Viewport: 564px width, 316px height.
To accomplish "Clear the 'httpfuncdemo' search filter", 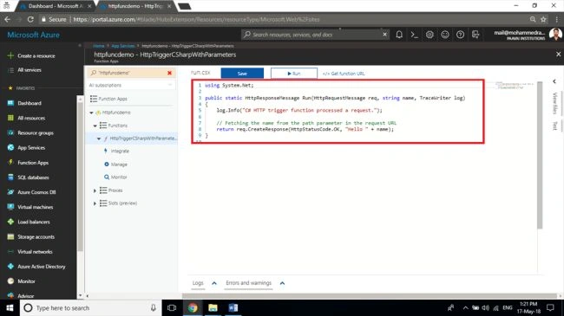I will [x=169, y=73].
